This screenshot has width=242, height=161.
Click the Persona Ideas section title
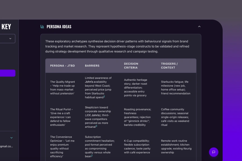(59, 27)
